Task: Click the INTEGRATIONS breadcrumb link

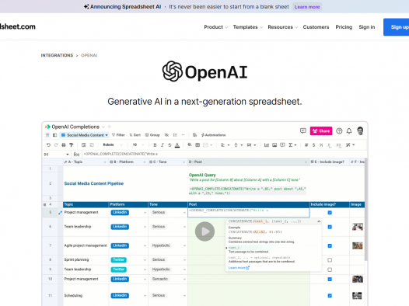Action: click(x=57, y=55)
